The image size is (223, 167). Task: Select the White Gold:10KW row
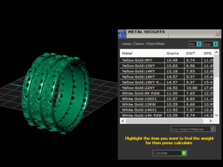pos(167,104)
